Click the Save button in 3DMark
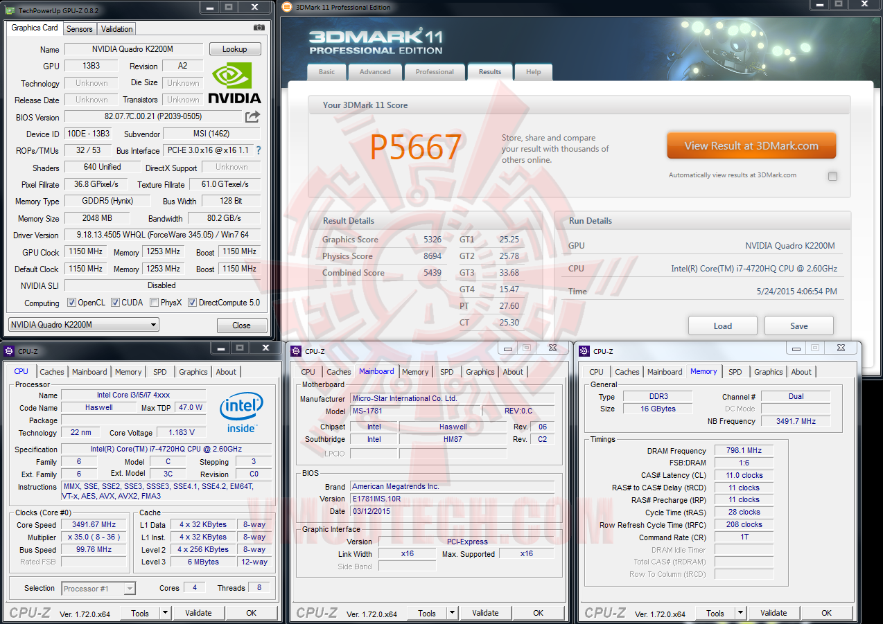 click(798, 326)
